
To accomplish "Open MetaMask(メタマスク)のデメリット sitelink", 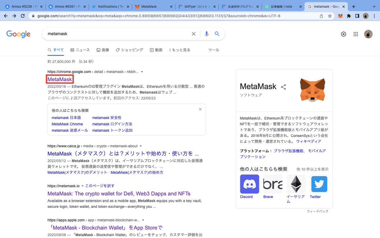I will pos(78,173).
